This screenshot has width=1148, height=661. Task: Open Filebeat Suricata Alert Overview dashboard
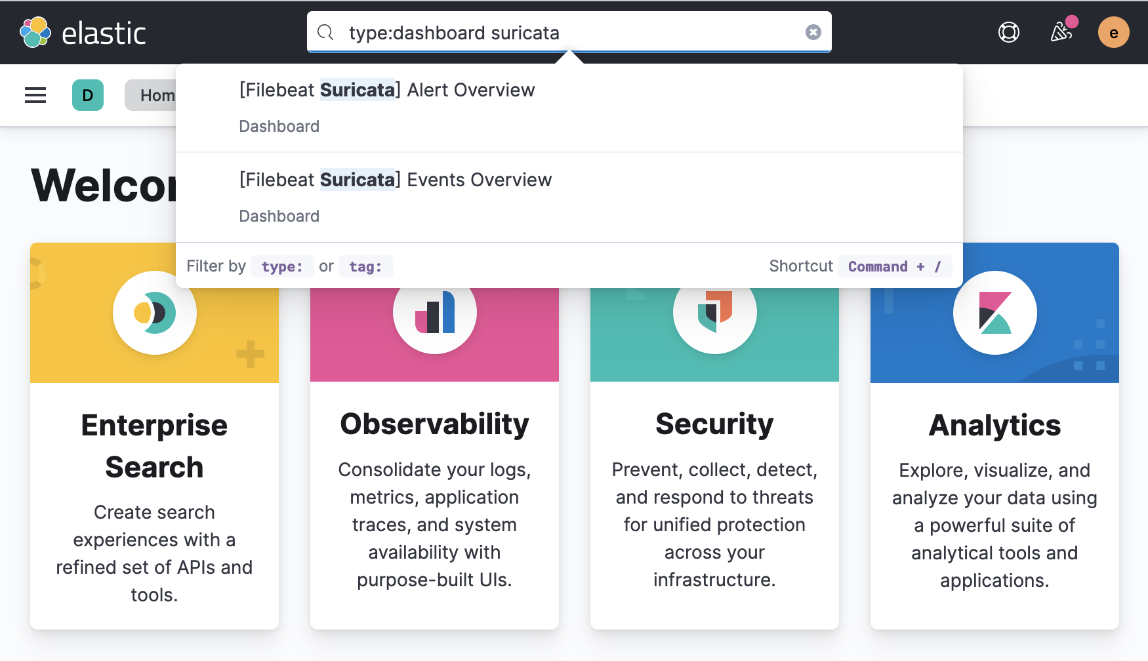pyautogui.click(x=569, y=108)
